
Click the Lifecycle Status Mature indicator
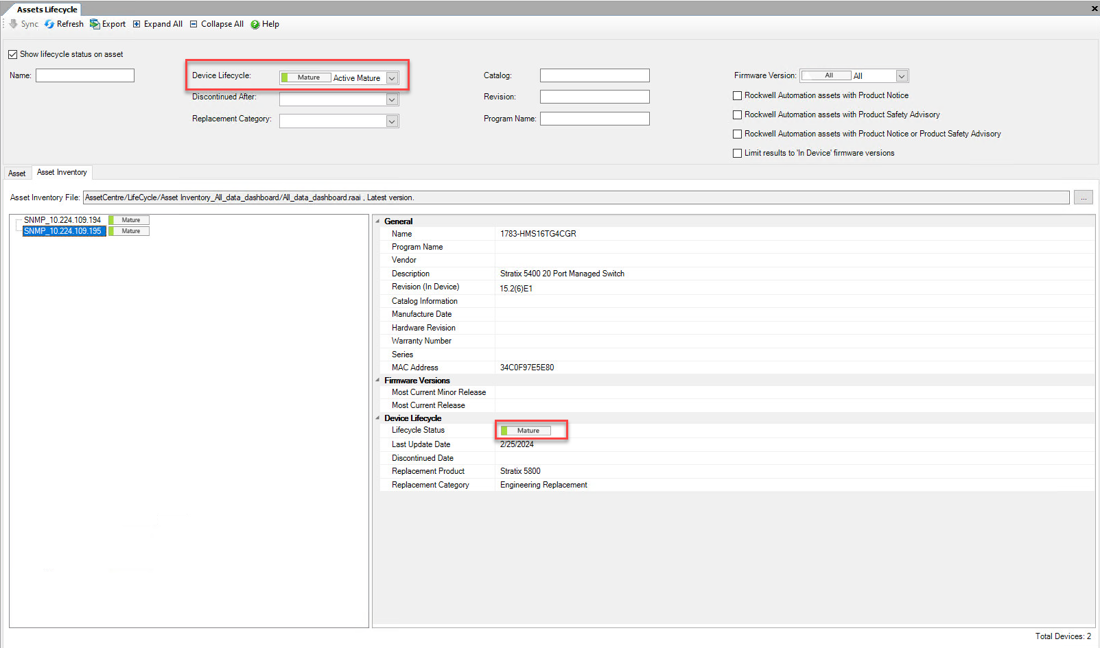click(526, 431)
